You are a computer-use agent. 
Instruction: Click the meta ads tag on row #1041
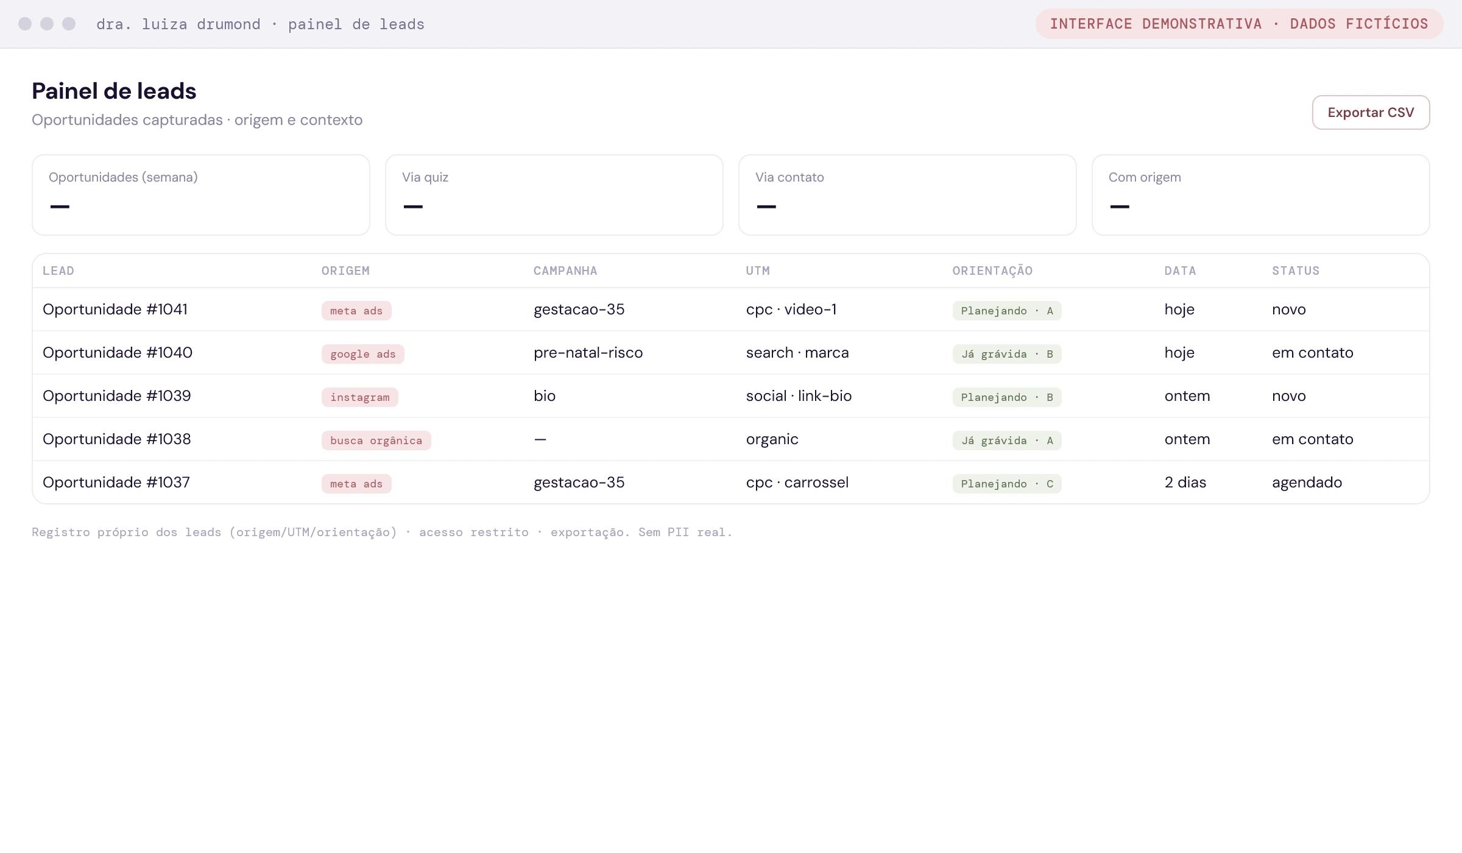[x=356, y=311]
